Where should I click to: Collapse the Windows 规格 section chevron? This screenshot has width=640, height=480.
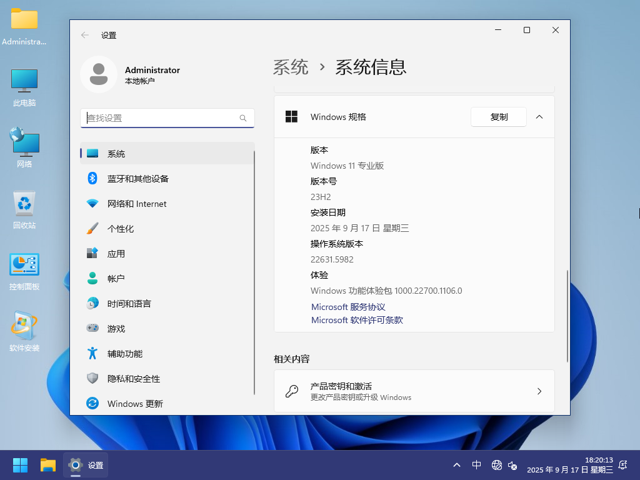pyautogui.click(x=539, y=117)
